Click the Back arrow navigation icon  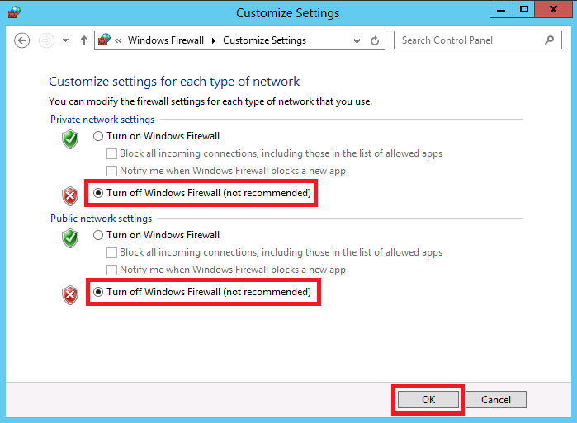click(x=21, y=40)
